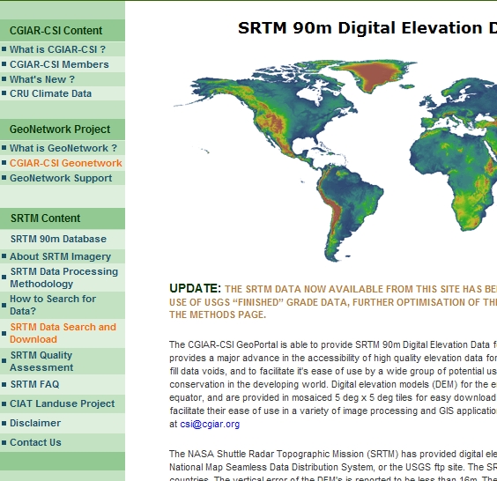Click 'THE METHODS PAGE.' update text
Screen dimensions: 497x481
tap(218, 314)
